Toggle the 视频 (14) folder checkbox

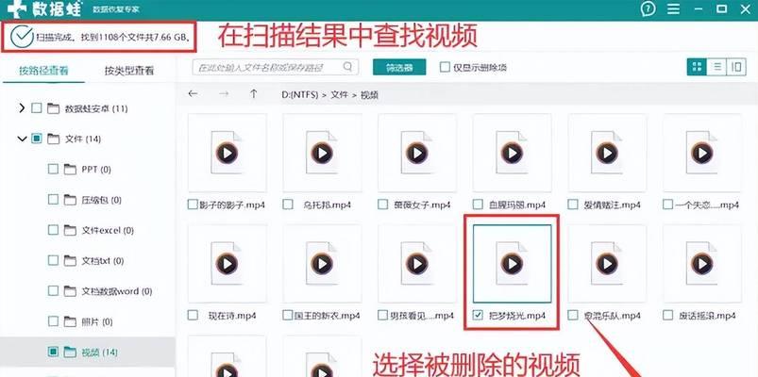coord(53,352)
